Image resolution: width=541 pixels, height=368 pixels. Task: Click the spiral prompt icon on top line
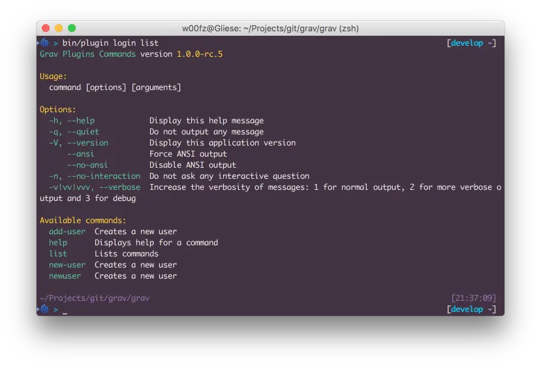pyautogui.click(x=44, y=43)
